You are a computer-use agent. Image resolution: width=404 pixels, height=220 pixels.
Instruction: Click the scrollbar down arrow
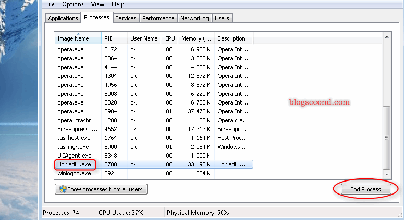387,175
